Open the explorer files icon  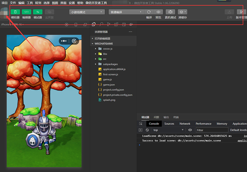[x=94, y=24]
